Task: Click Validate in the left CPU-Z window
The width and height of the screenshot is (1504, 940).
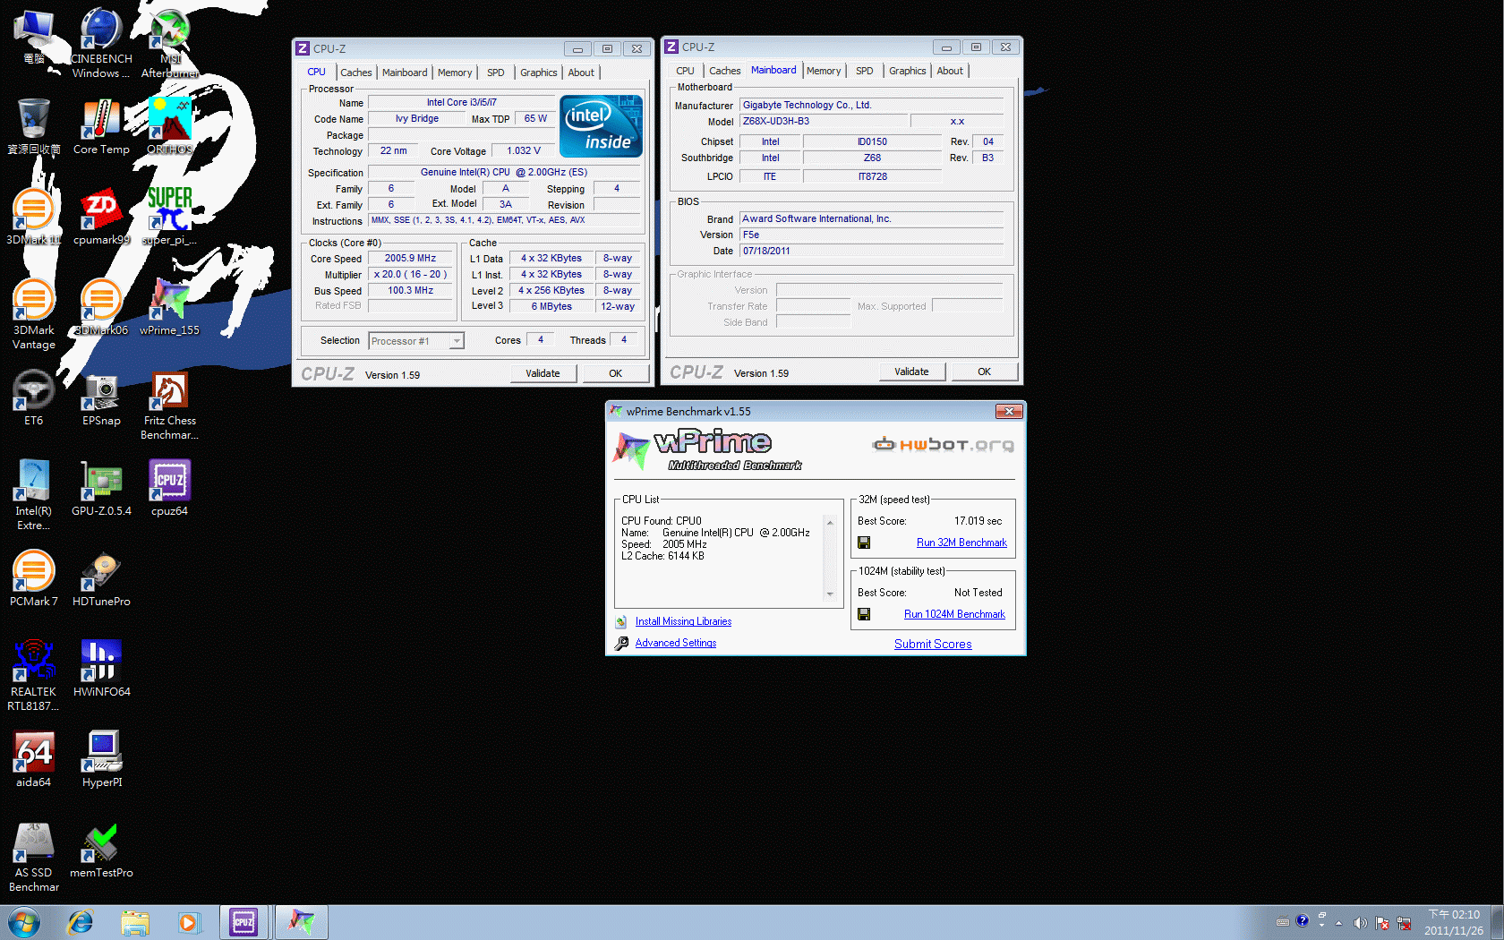Action: [x=543, y=373]
